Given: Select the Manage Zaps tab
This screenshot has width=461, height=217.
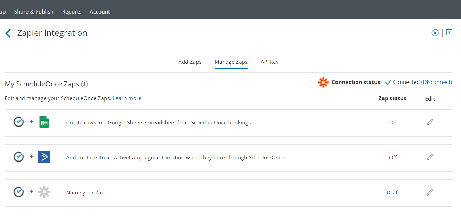Looking at the screenshot, I should [231, 62].
